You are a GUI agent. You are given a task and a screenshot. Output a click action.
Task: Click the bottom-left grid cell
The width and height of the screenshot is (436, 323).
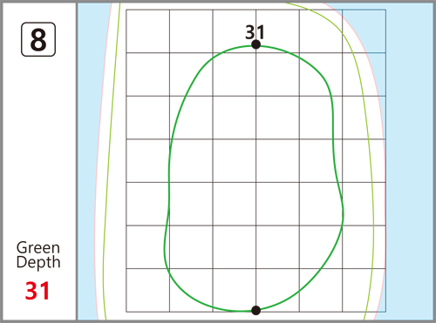[147, 290]
